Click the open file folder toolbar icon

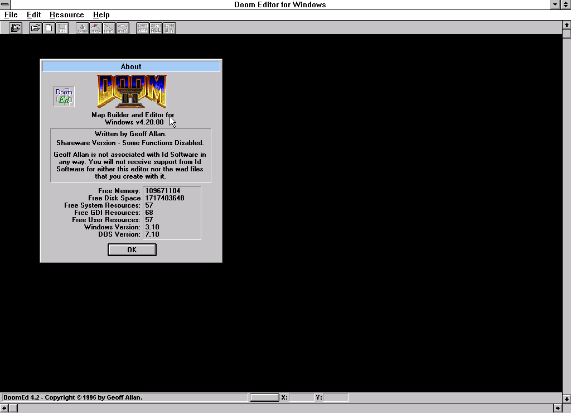tap(36, 28)
